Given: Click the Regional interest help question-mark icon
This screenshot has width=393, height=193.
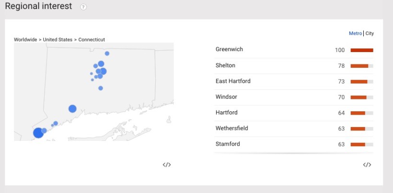Looking at the screenshot, I should pyautogui.click(x=83, y=7).
